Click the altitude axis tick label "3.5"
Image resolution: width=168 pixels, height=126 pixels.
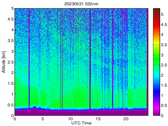(10, 40)
